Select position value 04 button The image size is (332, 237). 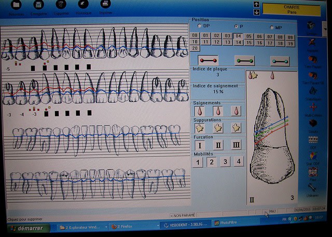238,36
